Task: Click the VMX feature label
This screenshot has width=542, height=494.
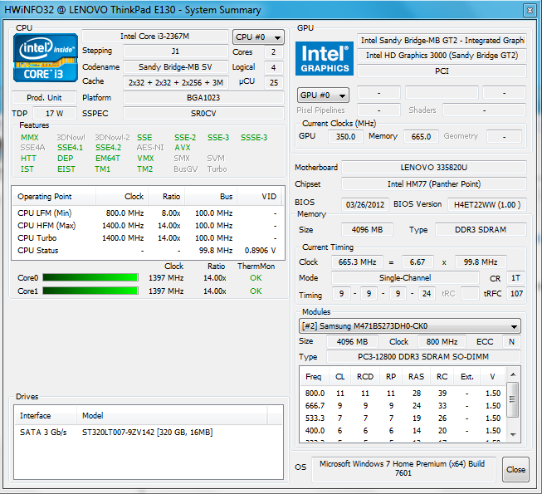Action: point(145,159)
